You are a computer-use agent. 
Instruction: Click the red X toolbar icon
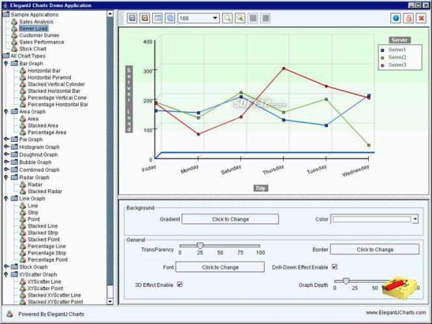(x=421, y=18)
